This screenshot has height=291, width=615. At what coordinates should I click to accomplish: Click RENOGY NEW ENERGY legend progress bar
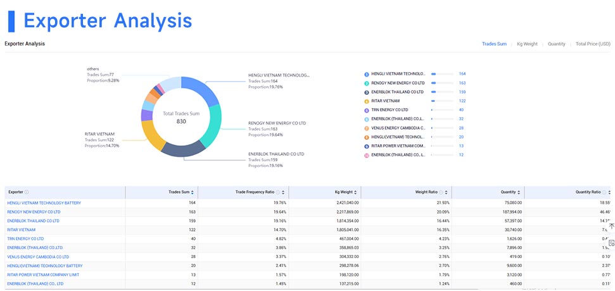click(442, 83)
